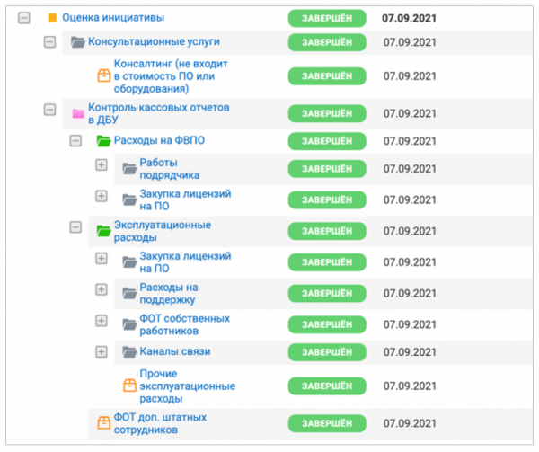Click the green folder icon of Эксплуатационные расходы
This screenshot has width=539, height=452.
102,230
